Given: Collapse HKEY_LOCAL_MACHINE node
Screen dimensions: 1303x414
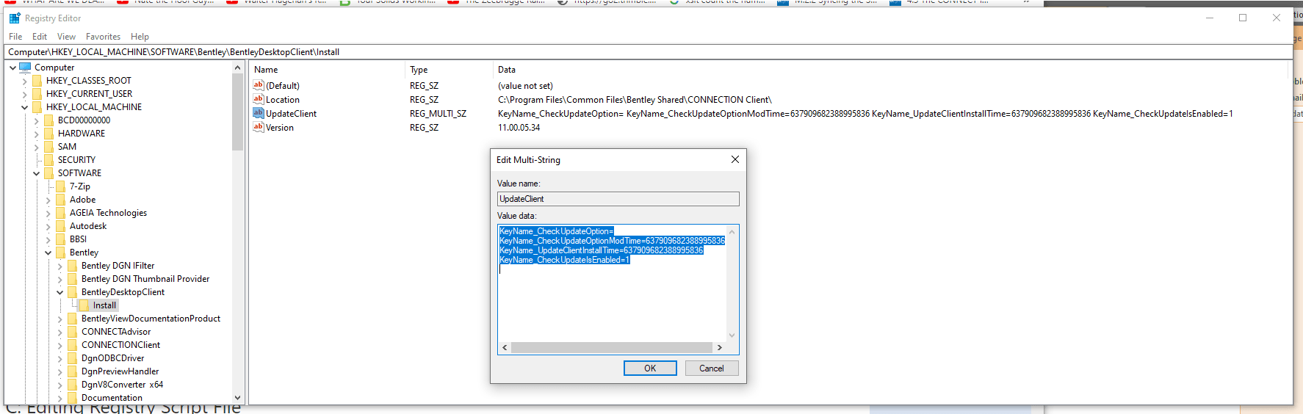Looking at the screenshot, I should tap(24, 107).
